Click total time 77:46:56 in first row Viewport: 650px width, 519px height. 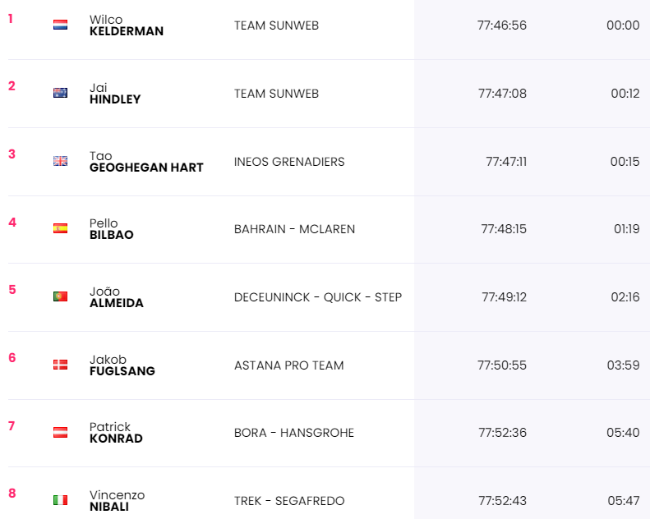501,25
